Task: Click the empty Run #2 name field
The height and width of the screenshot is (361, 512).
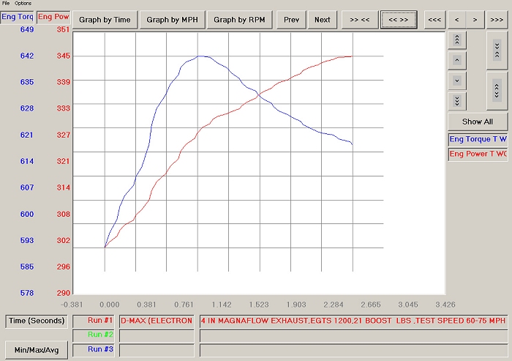Action: coord(157,335)
